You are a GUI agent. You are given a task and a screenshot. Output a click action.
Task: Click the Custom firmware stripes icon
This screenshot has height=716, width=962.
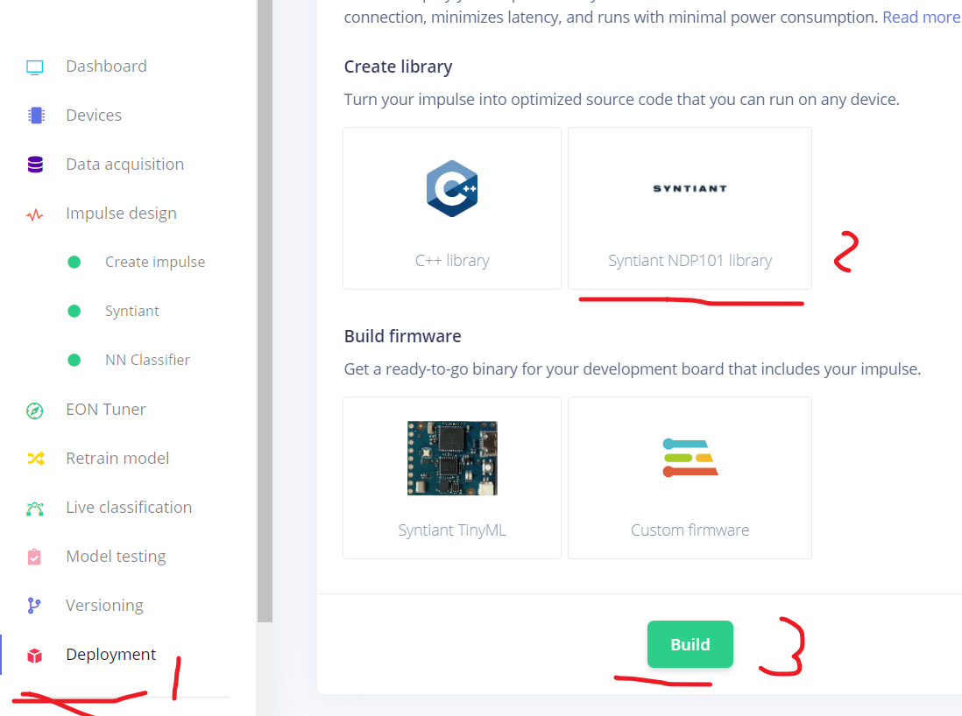click(690, 458)
